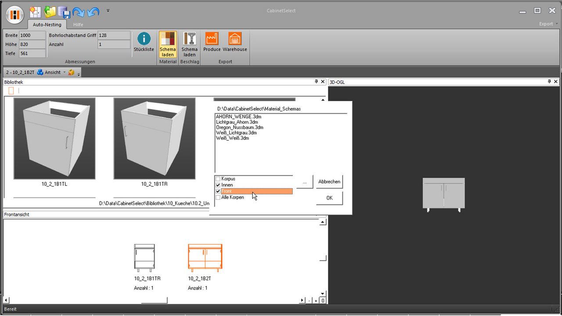Select the Hilfe ribbon tab
The image size is (562, 316).
(x=78, y=25)
